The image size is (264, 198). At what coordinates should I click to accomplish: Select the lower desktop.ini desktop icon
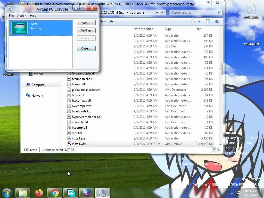[251, 38]
